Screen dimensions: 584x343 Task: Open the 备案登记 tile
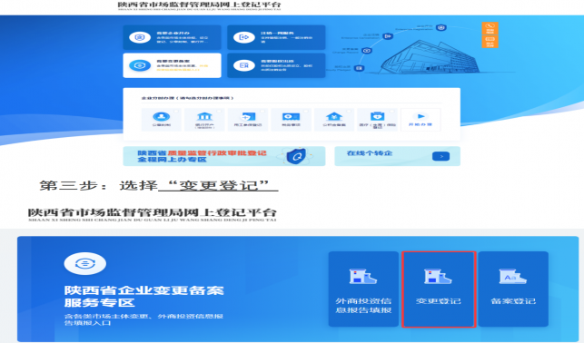click(x=513, y=289)
